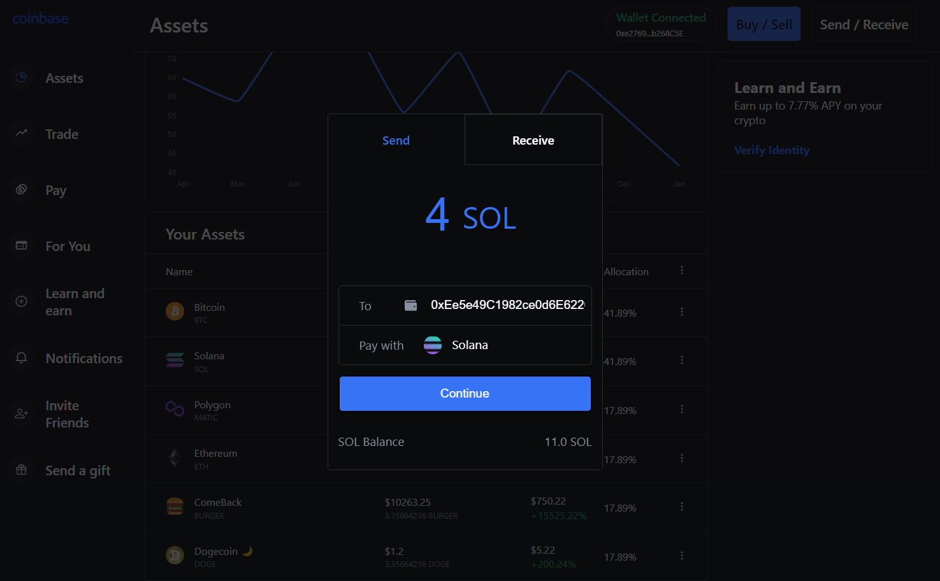The height and width of the screenshot is (581, 940).
Task: Click the Coinbase logo
Action: coord(40,18)
